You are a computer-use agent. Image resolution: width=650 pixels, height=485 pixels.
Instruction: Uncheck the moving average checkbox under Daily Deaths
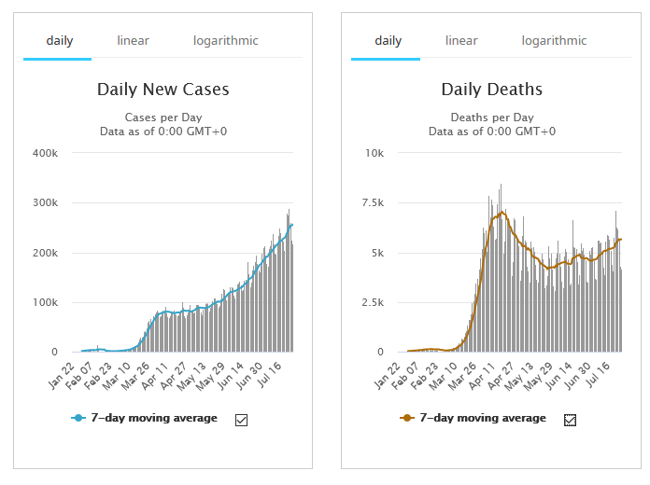(x=570, y=420)
